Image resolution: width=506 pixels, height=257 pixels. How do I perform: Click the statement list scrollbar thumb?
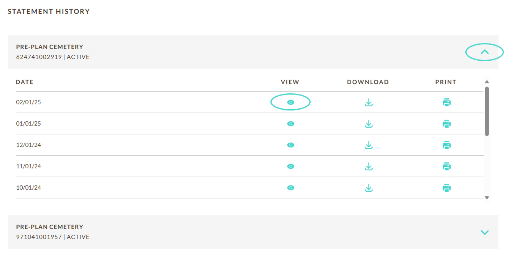(x=487, y=111)
